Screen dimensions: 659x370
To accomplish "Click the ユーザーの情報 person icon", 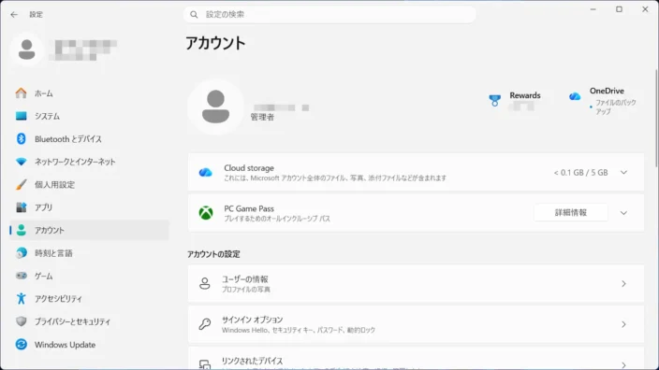I will pos(205,284).
